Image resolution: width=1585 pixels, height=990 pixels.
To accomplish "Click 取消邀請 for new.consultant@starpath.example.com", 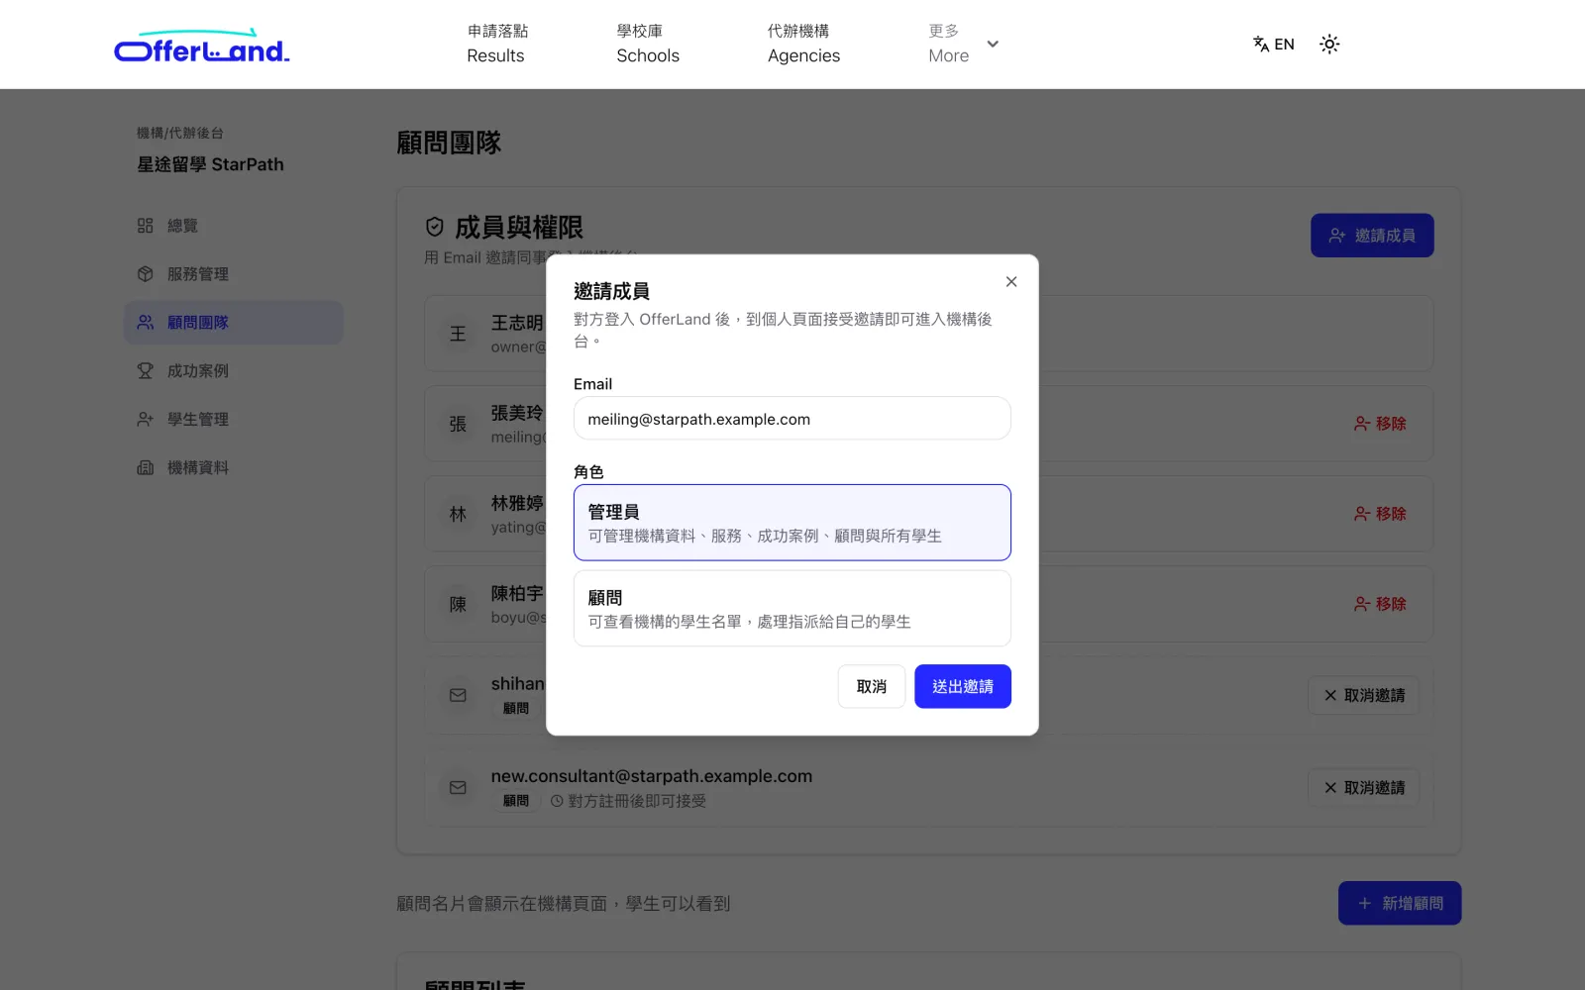I will tap(1364, 788).
